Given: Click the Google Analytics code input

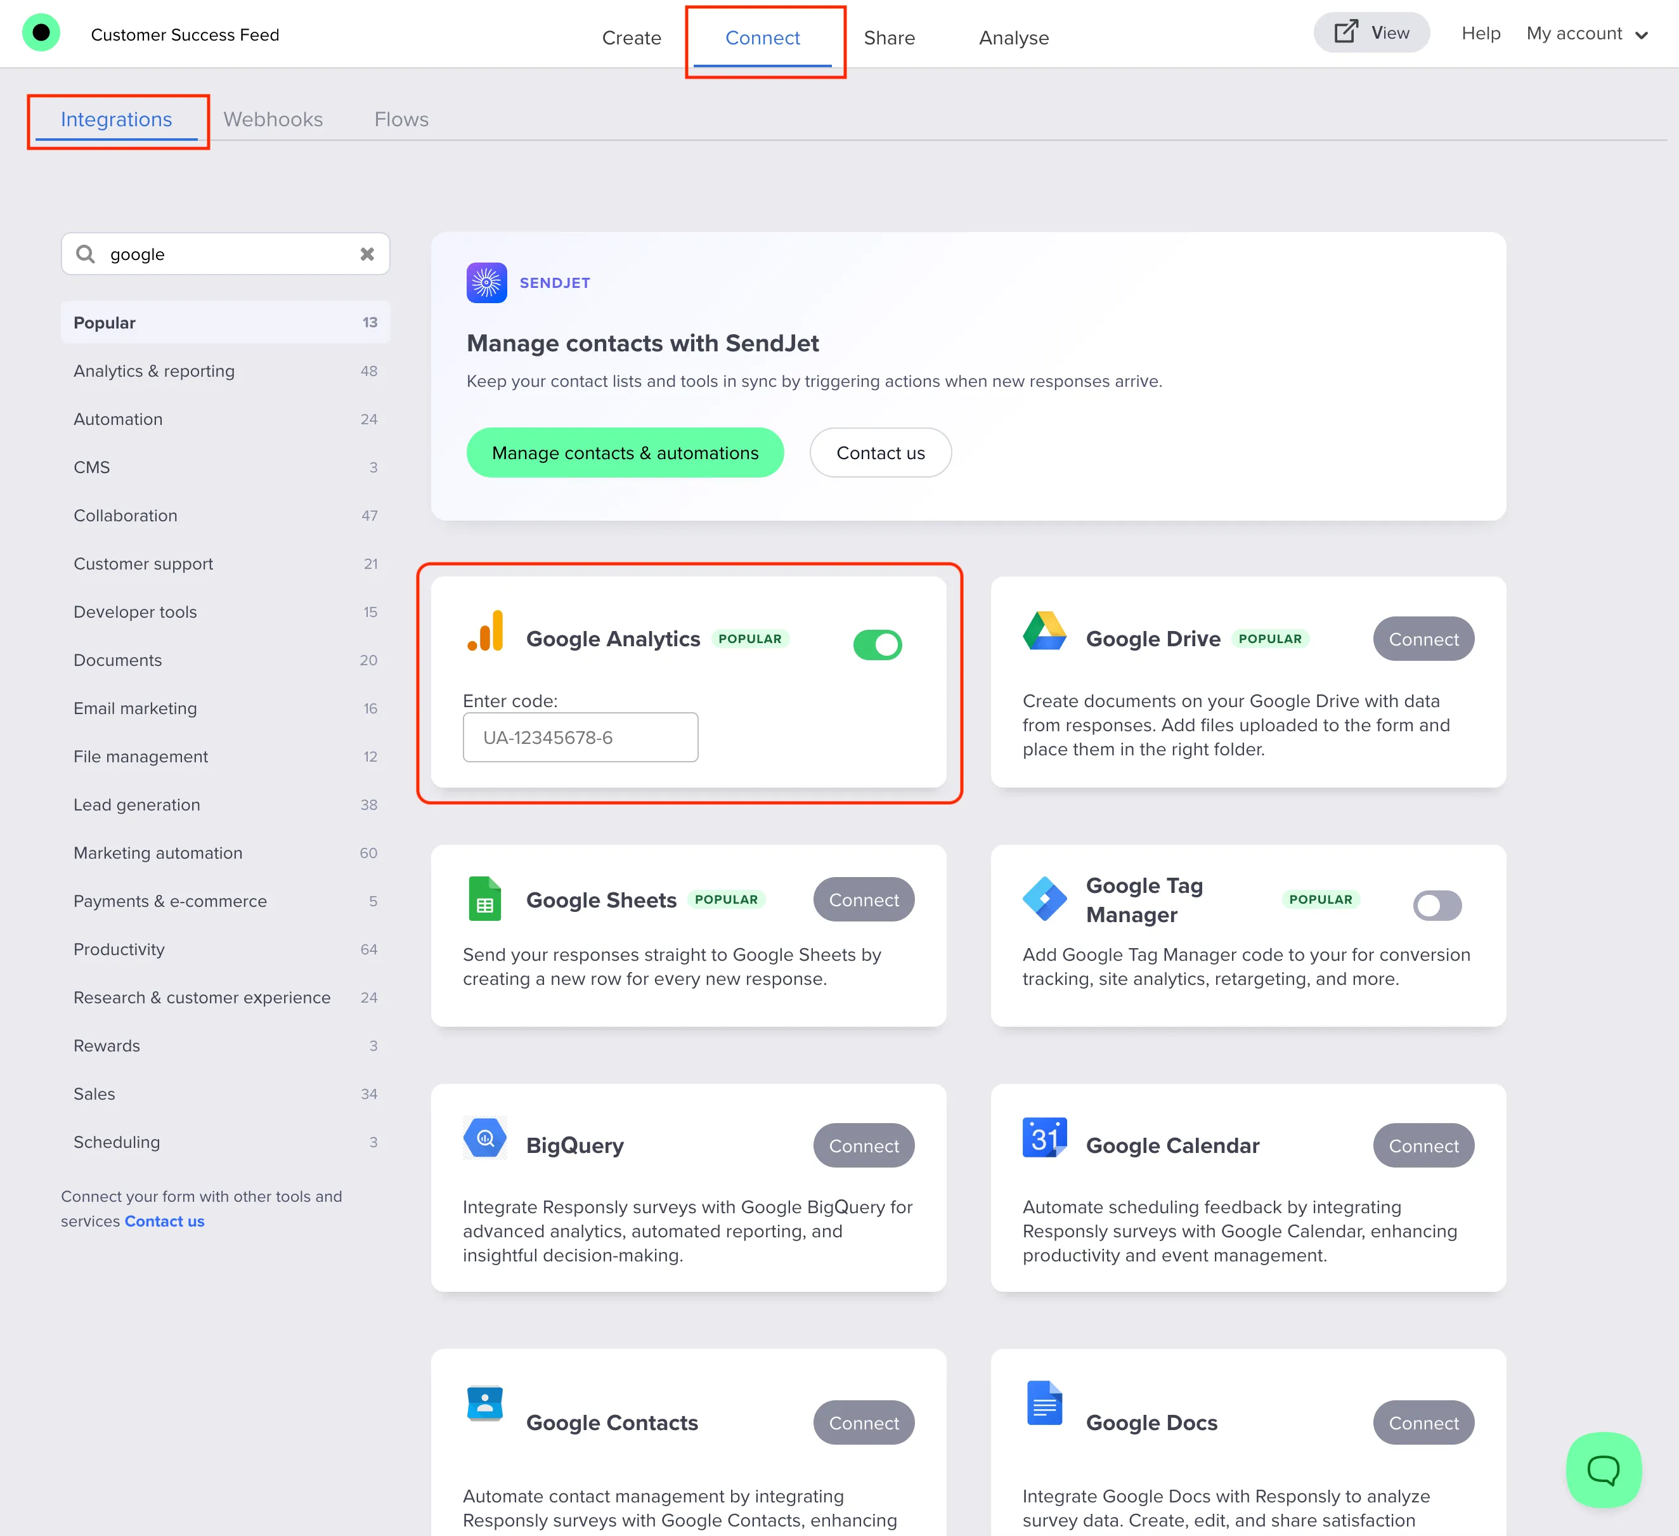Looking at the screenshot, I should coord(581,737).
